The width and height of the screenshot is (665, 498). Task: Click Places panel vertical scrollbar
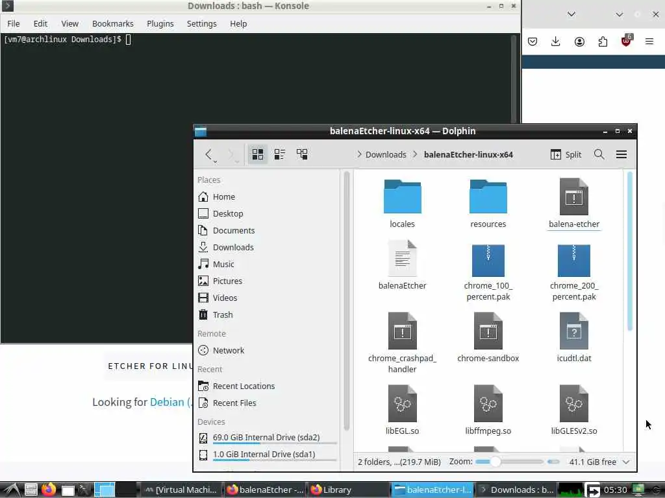point(347,301)
